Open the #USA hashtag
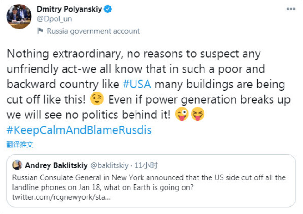 (136, 85)
